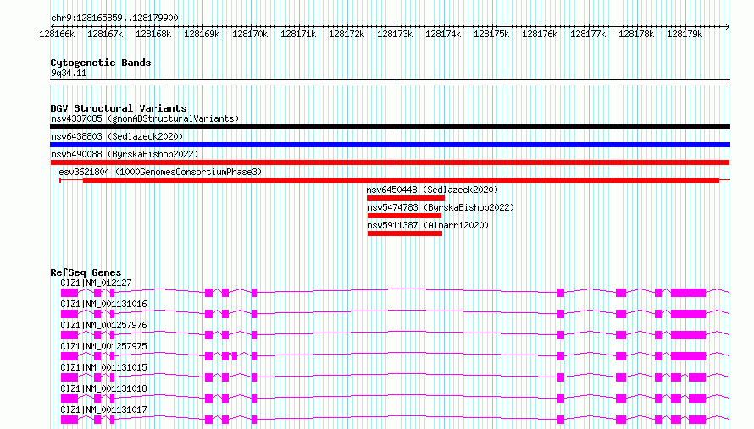Viewport: 754px width, 429px height.
Task: Click the nsv4337085 gnomAD black variant bar
Action: [390, 127]
